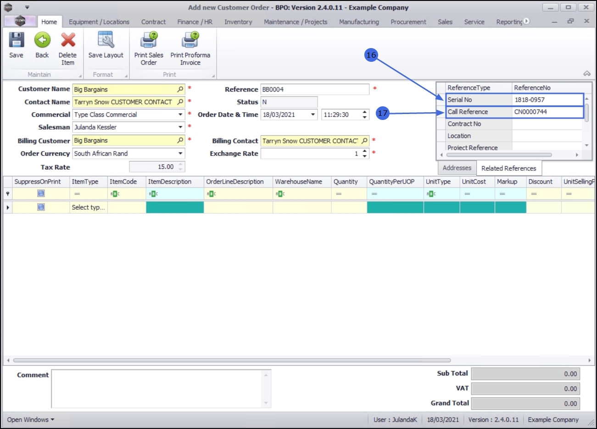The image size is (597, 429).
Task: Open the Billing Customer lookup magnifier
Action: tap(180, 140)
